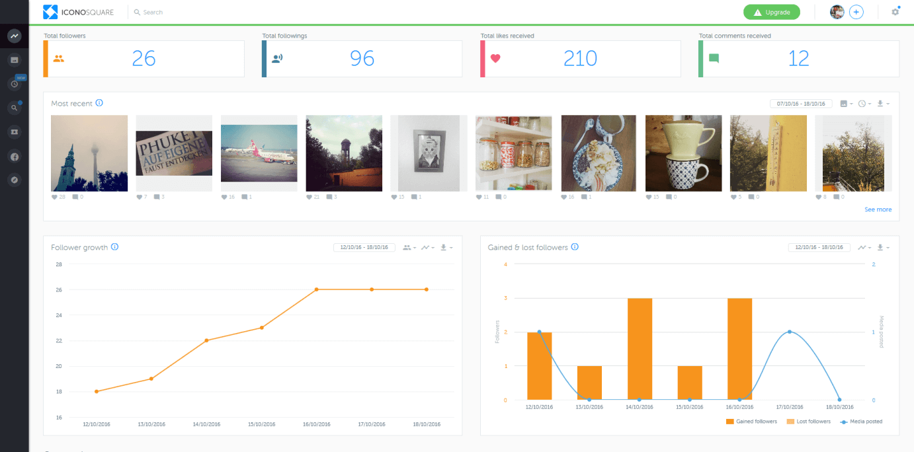Open Most recent media type dropdown

click(845, 104)
